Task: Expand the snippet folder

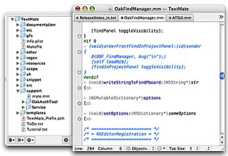Action: pyautogui.click(x=18, y=80)
